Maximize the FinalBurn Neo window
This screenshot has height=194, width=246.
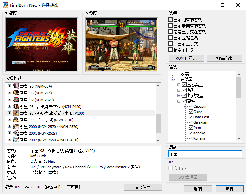coord(223,5)
